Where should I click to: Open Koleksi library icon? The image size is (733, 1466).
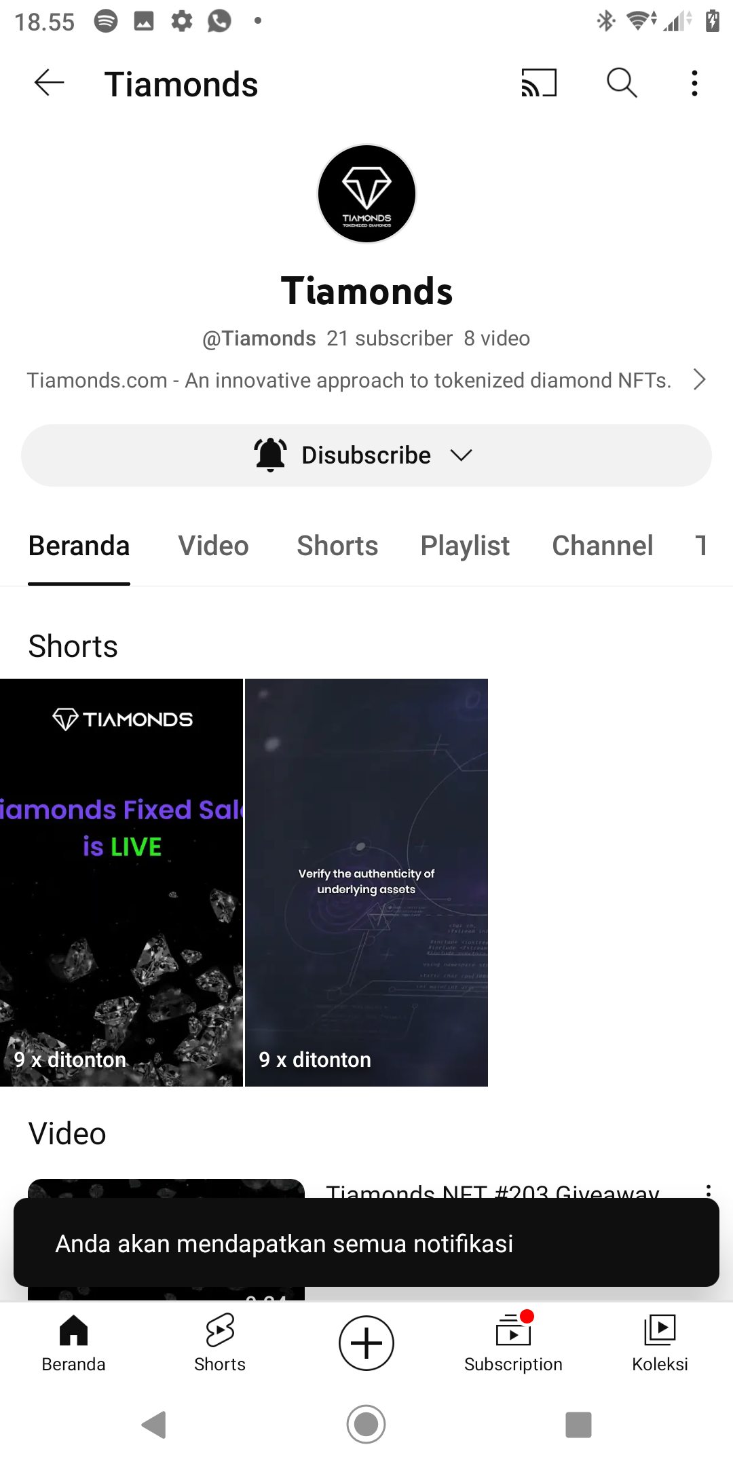(660, 1343)
